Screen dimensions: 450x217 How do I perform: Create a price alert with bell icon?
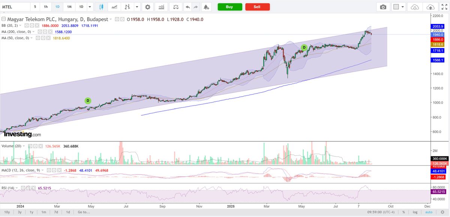(x=206, y=7)
